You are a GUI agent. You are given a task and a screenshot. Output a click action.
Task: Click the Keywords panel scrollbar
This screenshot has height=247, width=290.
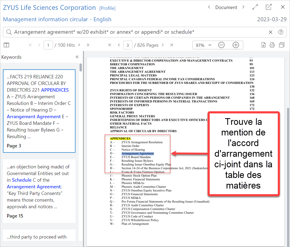[81, 67]
